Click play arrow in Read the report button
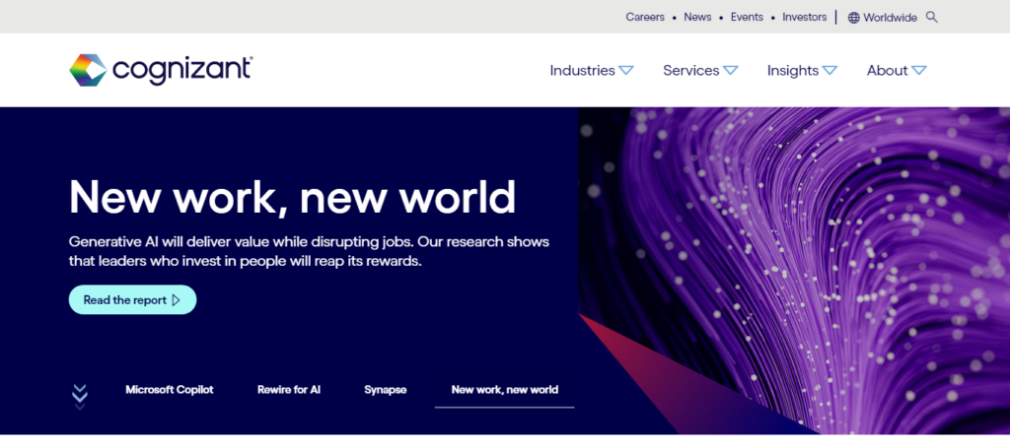The width and height of the screenshot is (1010, 448). [x=177, y=300]
